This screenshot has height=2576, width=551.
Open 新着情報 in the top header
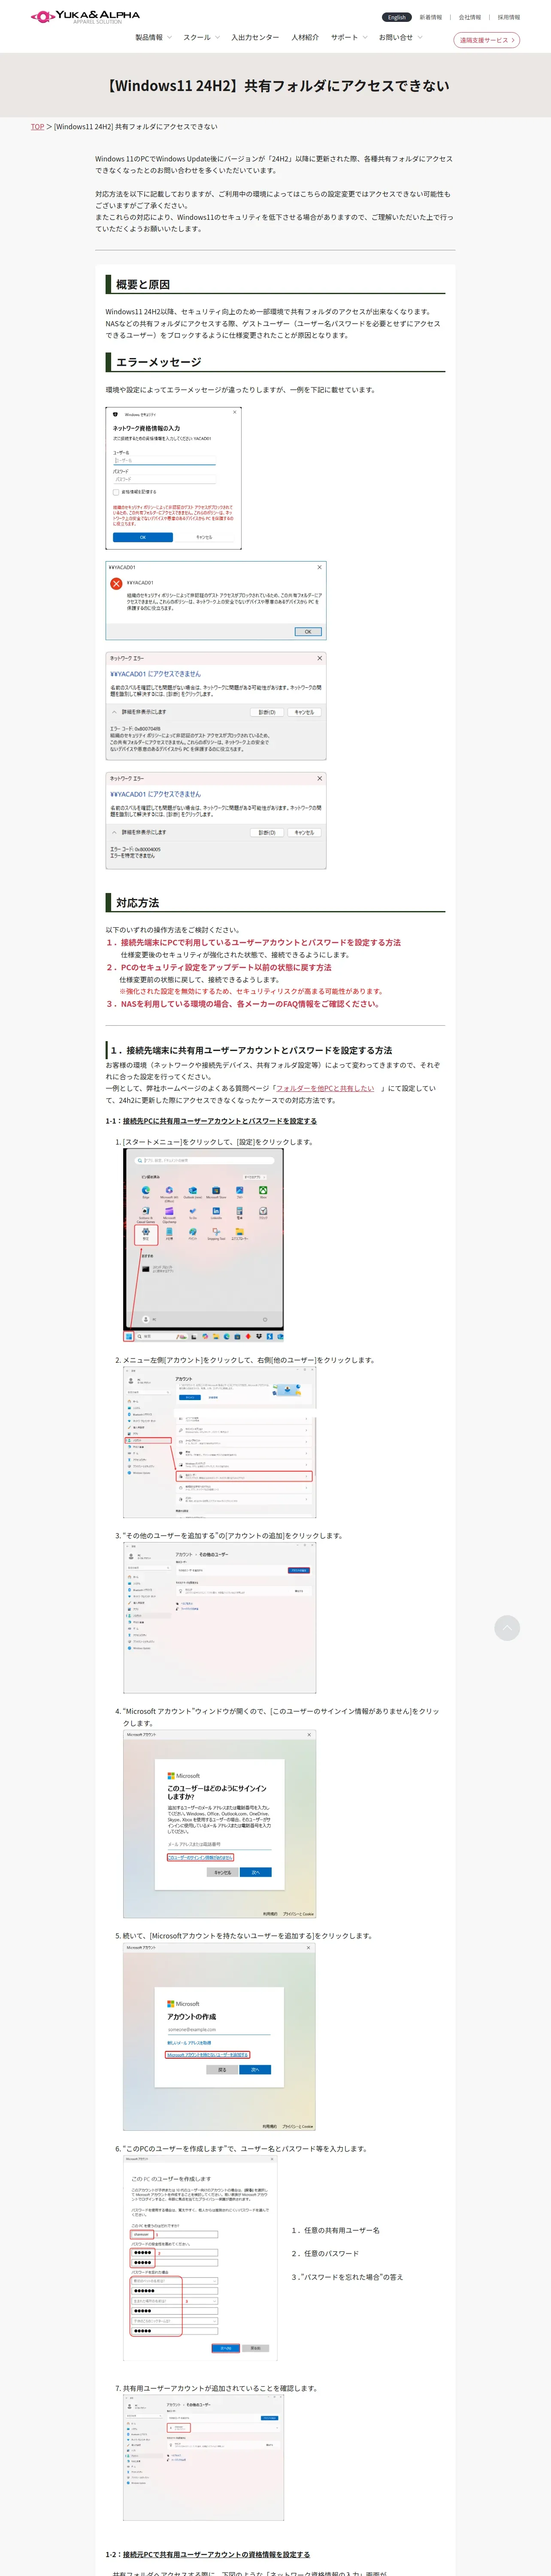tap(431, 17)
